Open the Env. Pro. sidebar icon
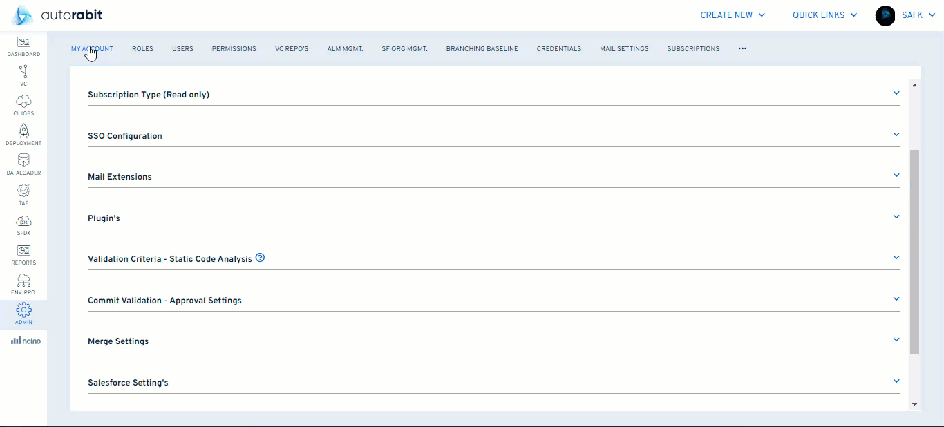This screenshot has width=944, height=427. tap(23, 281)
